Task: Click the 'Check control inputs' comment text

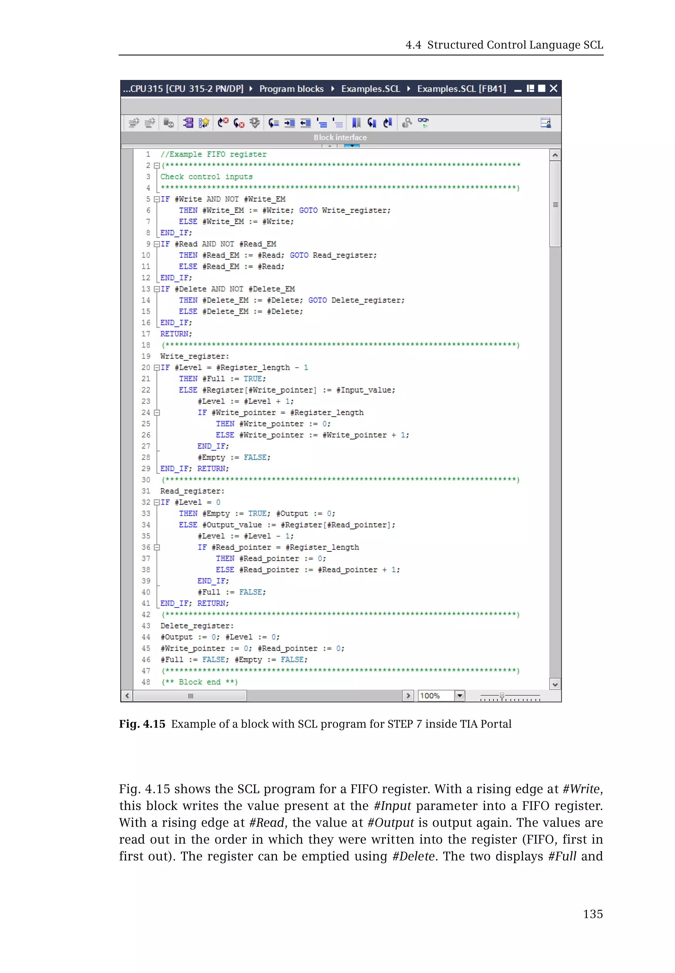Action: point(206,177)
